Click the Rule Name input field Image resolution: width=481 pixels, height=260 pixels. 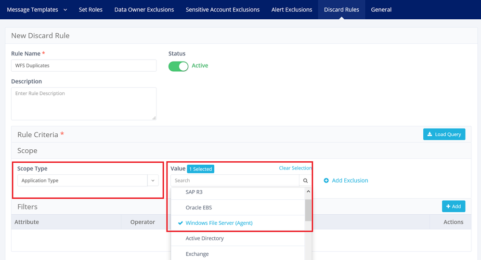pos(84,65)
